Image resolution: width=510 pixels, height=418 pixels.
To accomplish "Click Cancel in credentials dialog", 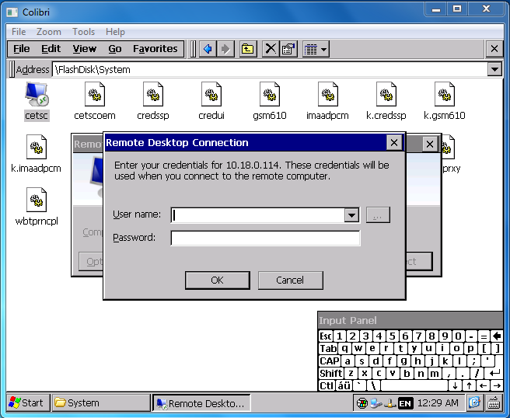I will (290, 280).
